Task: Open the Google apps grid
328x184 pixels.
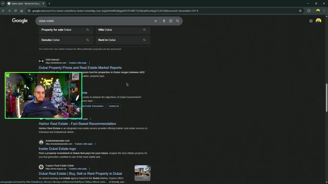Action: [311, 21]
